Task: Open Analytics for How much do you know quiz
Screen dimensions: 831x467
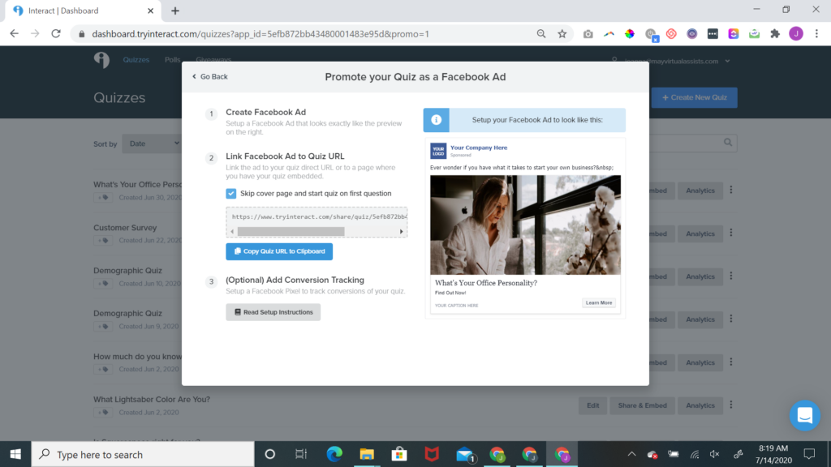Action: 700,362
